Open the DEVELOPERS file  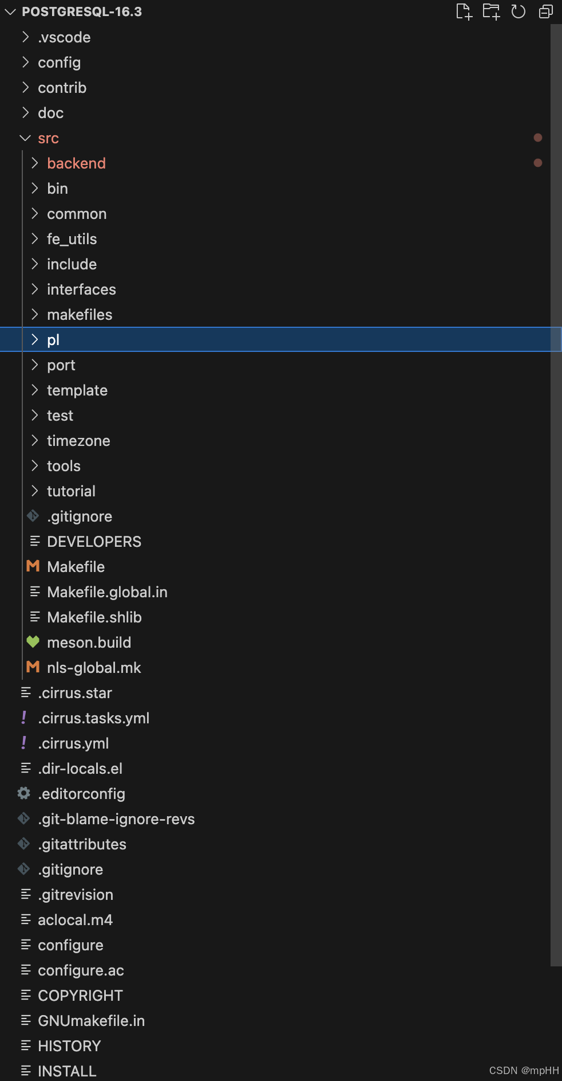pos(94,541)
